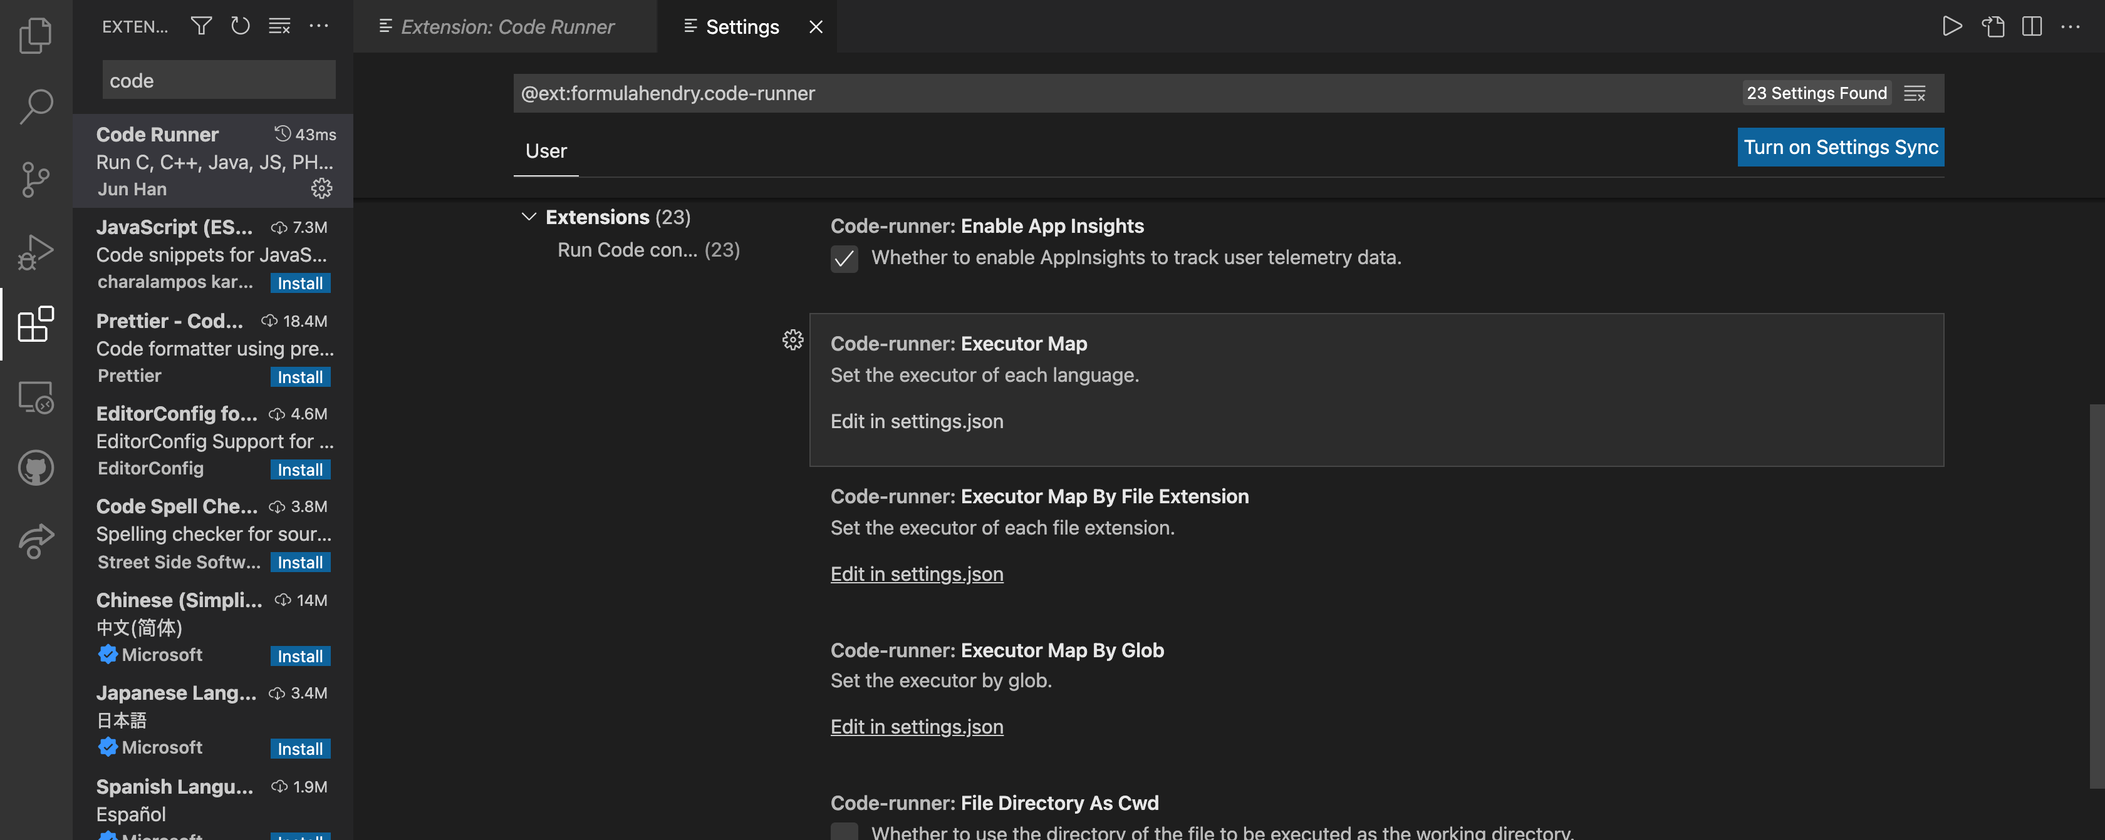Open the Source Control view
2105x840 pixels.
pos(35,179)
